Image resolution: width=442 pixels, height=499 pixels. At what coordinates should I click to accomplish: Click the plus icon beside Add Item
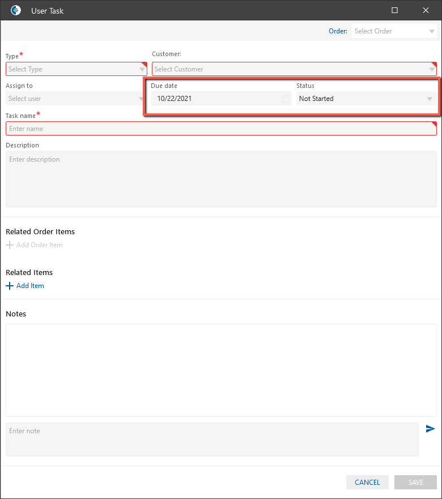pos(9,286)
